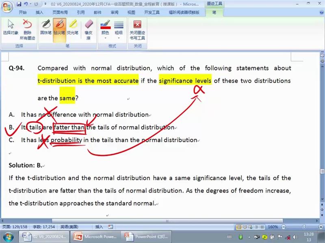The width and height of the screenshot is (325, 243).
Task: Delete all ink (删除所有墨迹)
Action: coord(27,29)
